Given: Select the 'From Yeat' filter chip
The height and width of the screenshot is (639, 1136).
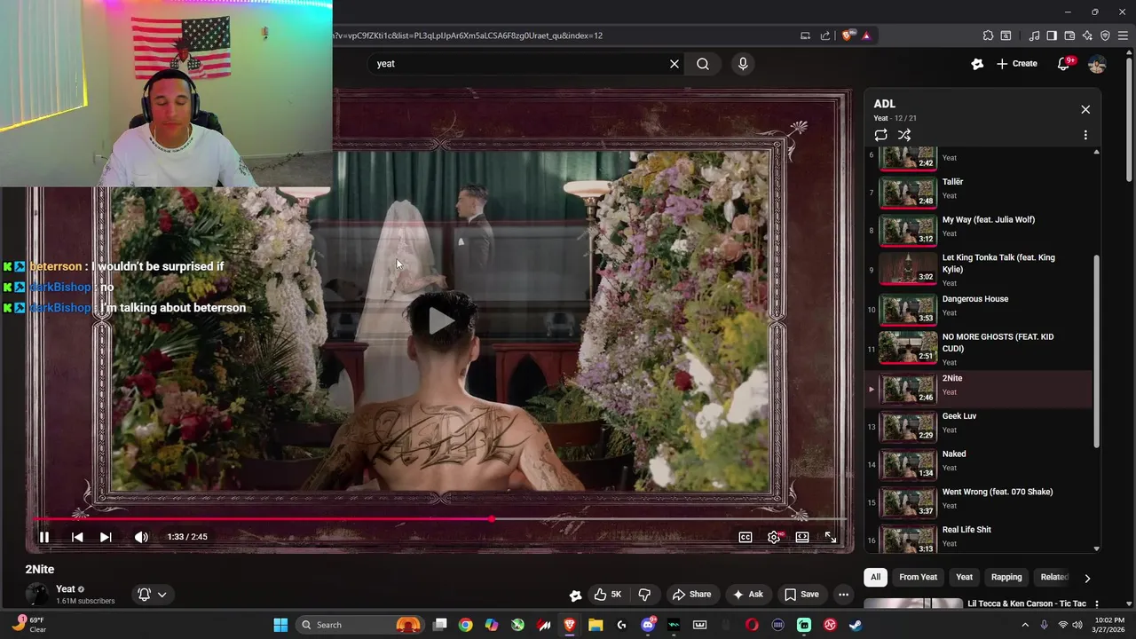Looking at the screenshot, I should 918,578.
